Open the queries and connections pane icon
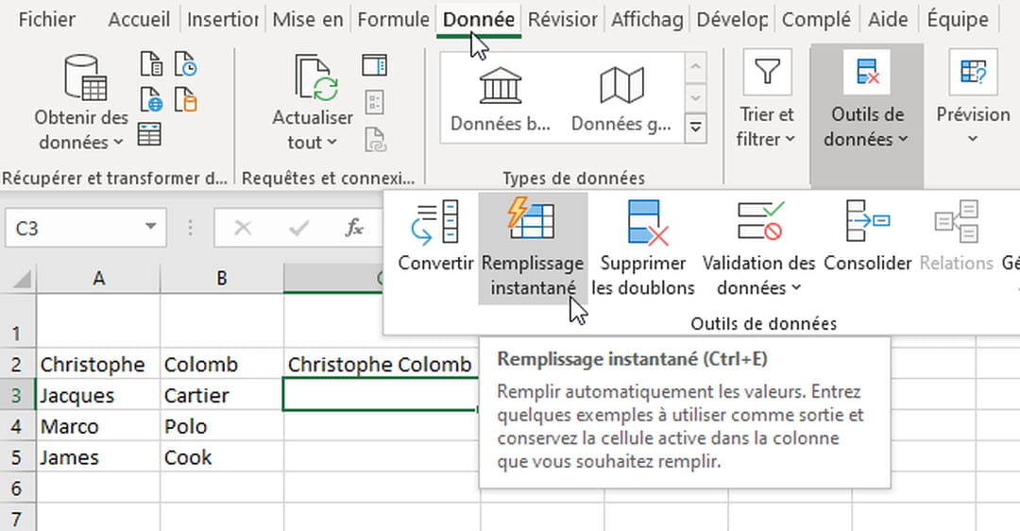This screenshot has height=531, width=1020. [374, 65]
